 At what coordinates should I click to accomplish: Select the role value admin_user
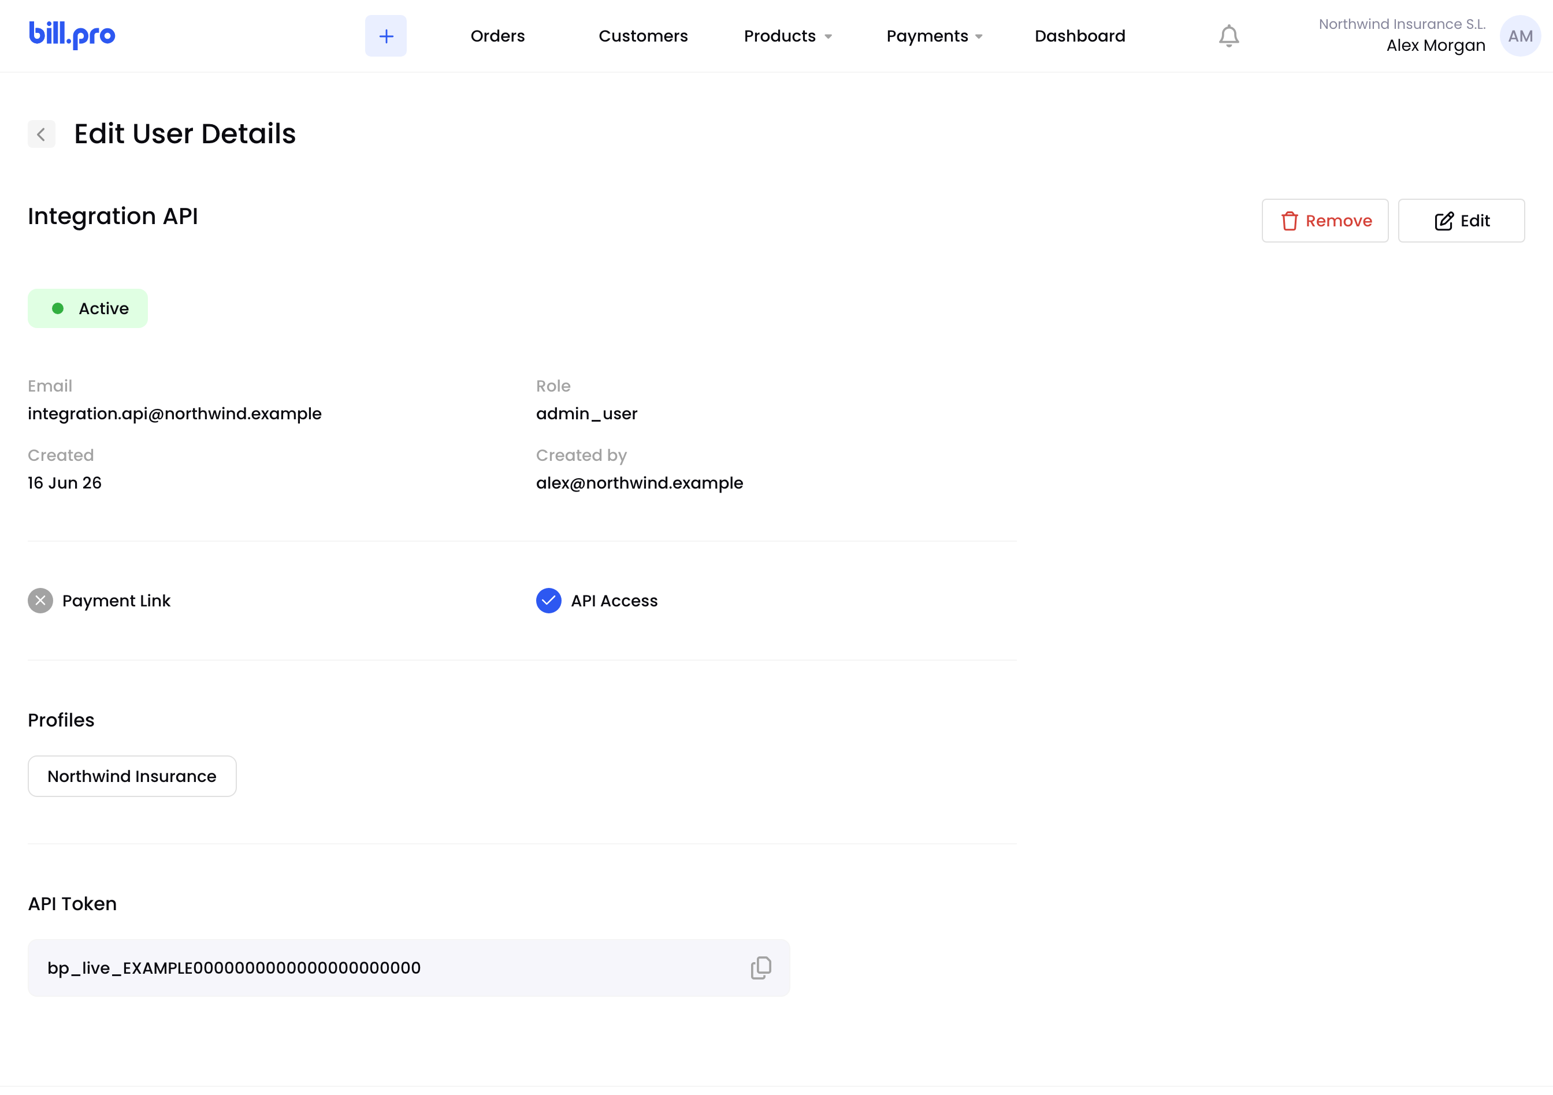click(586, 413)
